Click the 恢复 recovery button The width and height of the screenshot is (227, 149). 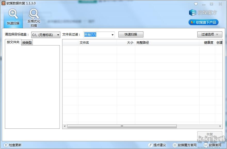click(209, 134)
